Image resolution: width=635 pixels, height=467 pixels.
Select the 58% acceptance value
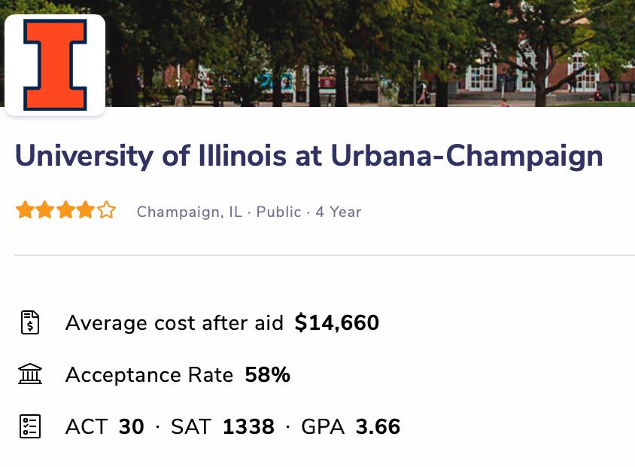[x=268, y=375]
